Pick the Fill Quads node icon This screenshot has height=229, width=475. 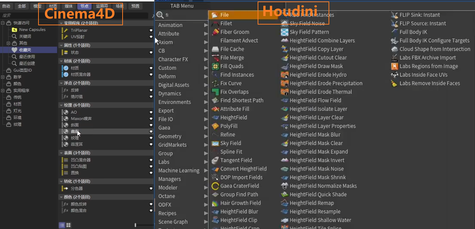pyautogui.click(x=215, y=66)
